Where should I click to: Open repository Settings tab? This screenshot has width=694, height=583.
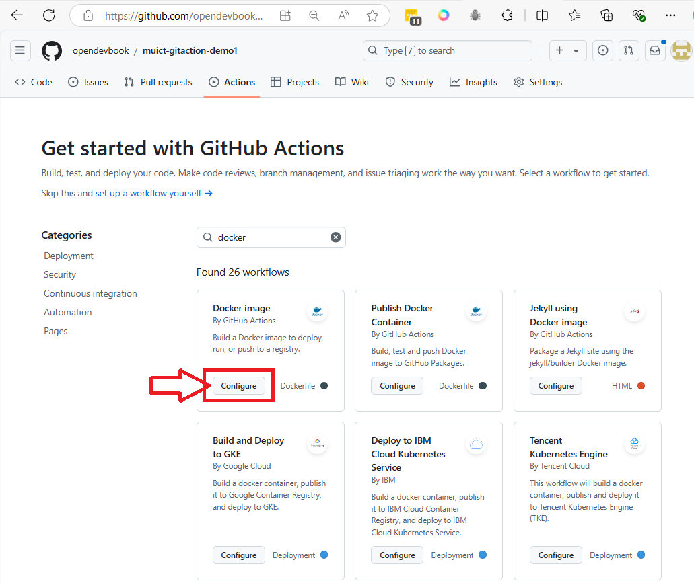point(538,82)
